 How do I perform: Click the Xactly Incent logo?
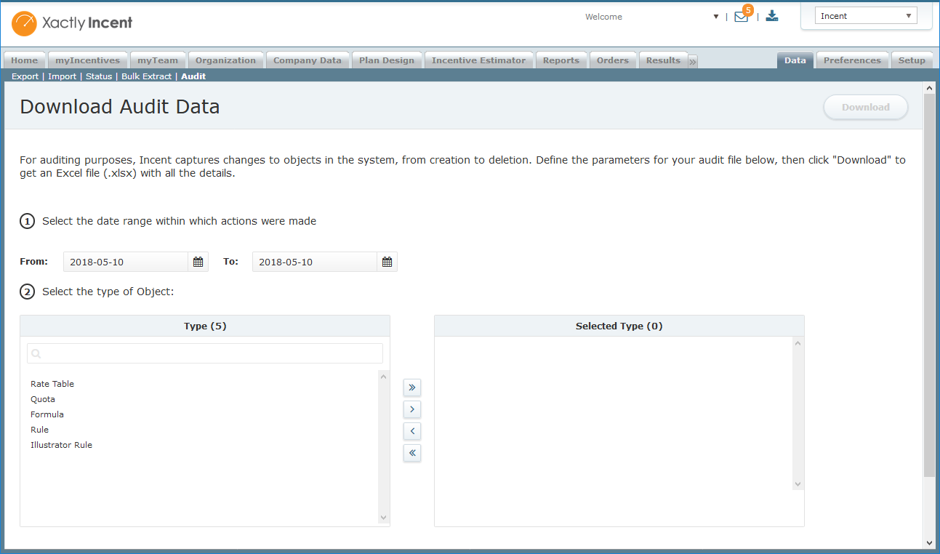73,23
